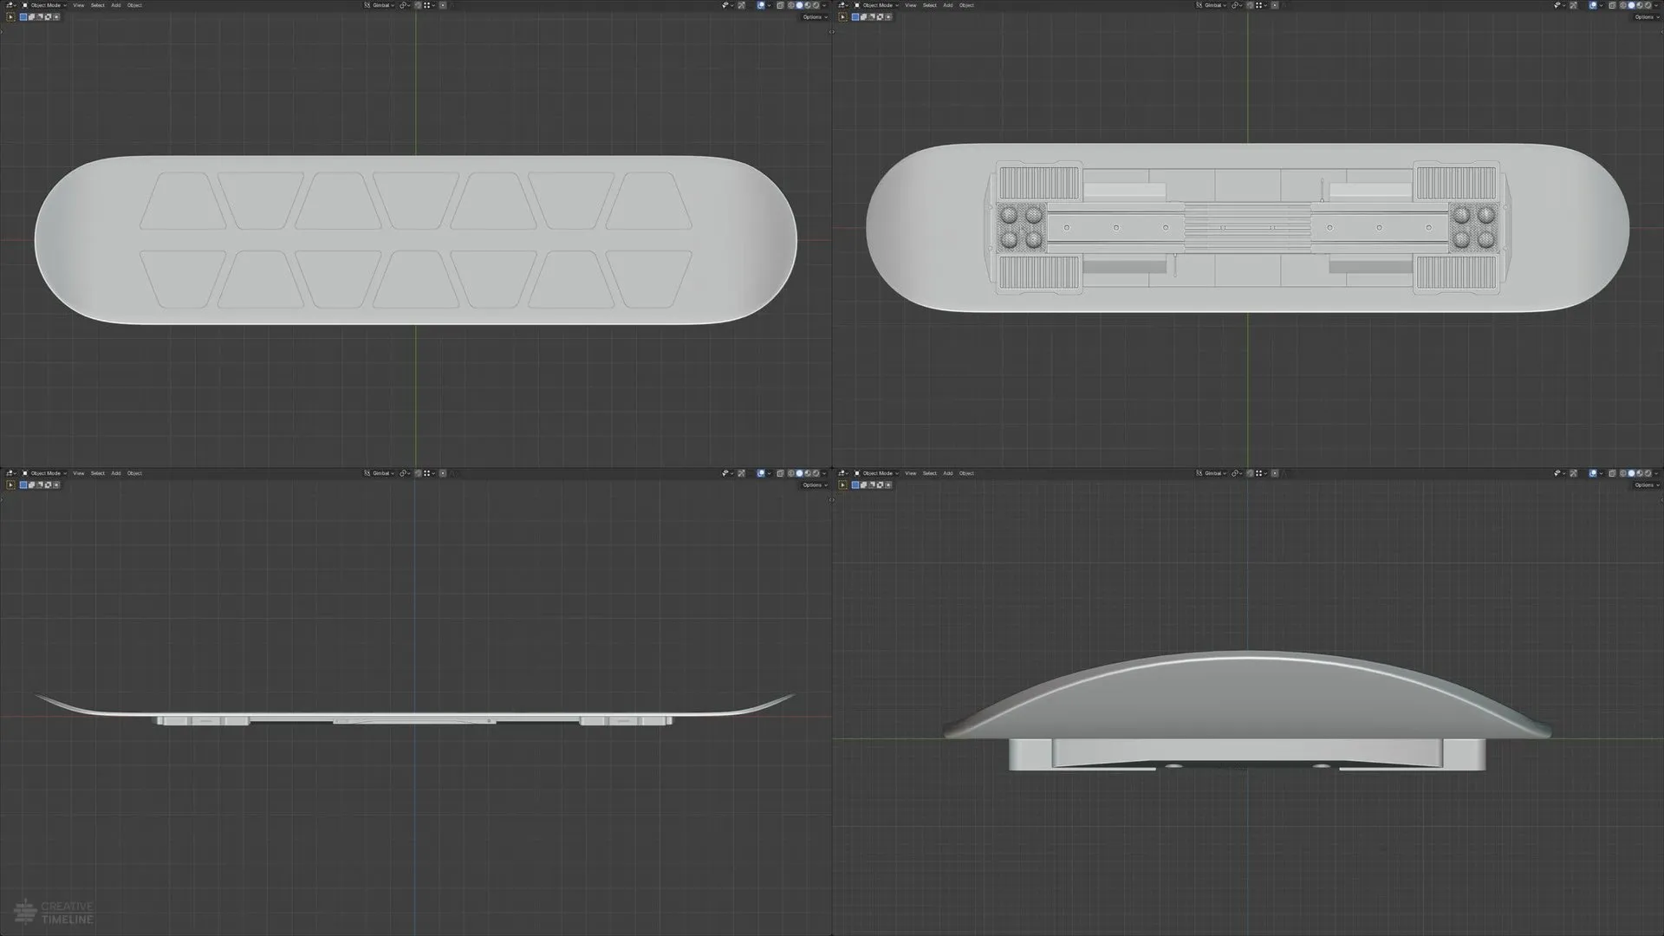Switch to wireframe shading in bottom-right viewport
Screen dimensions: 1664x936
pyautogui.click(x=1623, y=473)
